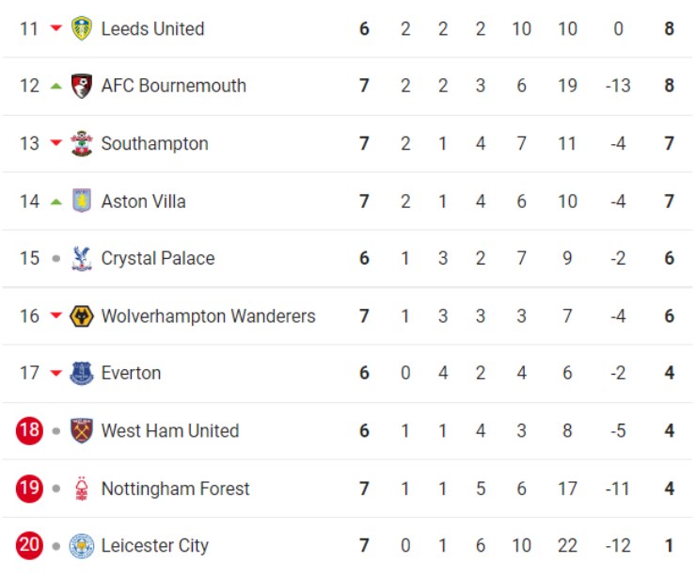Select the Nottingham Forest team name
Image resolution: width=696 pixels, height=578 pixels.
(x=175, y=489)
